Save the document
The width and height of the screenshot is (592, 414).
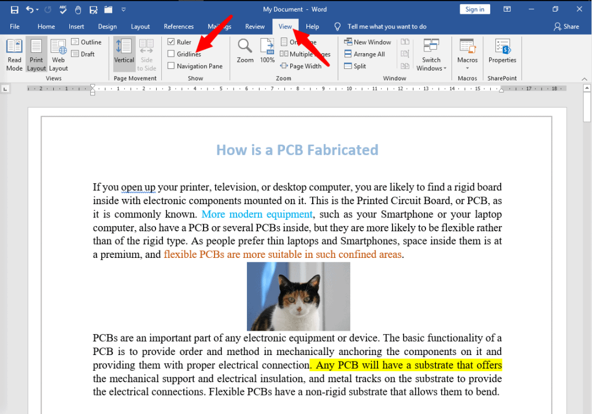[14, 9]
